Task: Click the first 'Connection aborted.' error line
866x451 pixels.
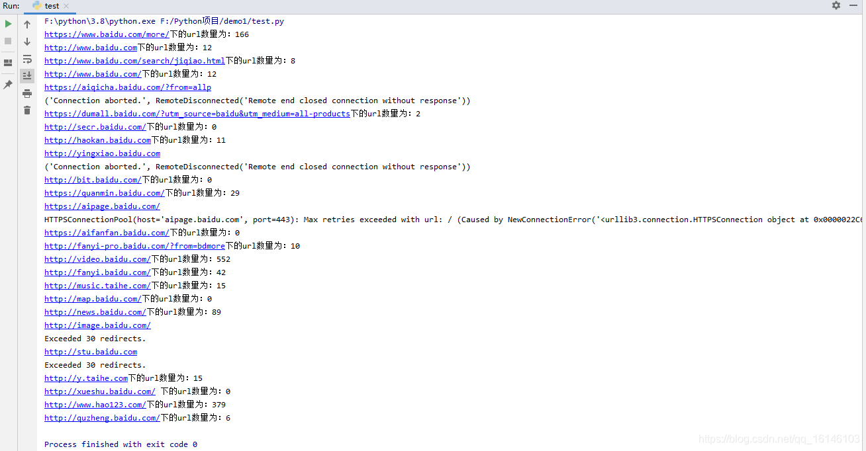Action: point(257,101)
